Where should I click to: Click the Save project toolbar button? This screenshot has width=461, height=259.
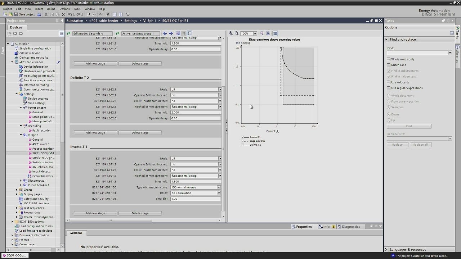[24, 14]
